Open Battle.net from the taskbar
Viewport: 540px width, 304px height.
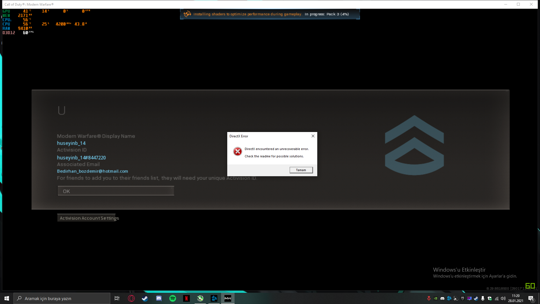tap(214, 298)
